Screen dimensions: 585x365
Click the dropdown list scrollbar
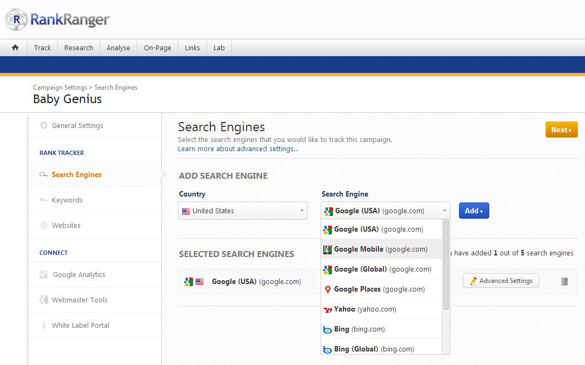tap(446, 265)
